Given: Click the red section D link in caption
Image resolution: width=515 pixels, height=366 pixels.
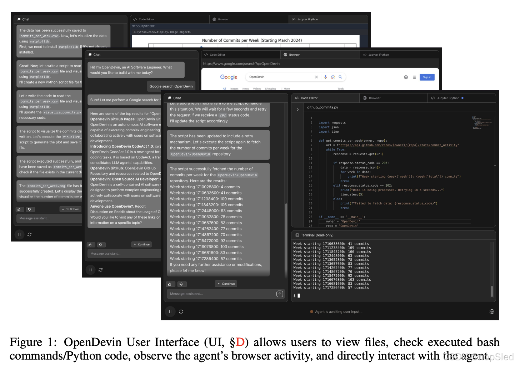Looking at the screenshot, I should (240, 342).
